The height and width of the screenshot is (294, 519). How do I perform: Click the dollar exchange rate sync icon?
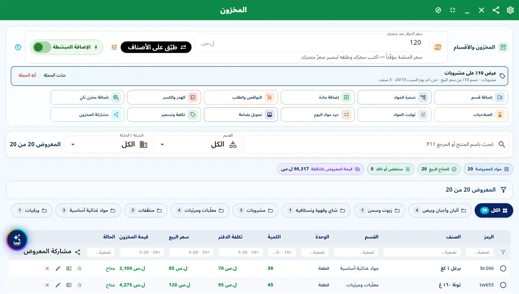(438, 47)
